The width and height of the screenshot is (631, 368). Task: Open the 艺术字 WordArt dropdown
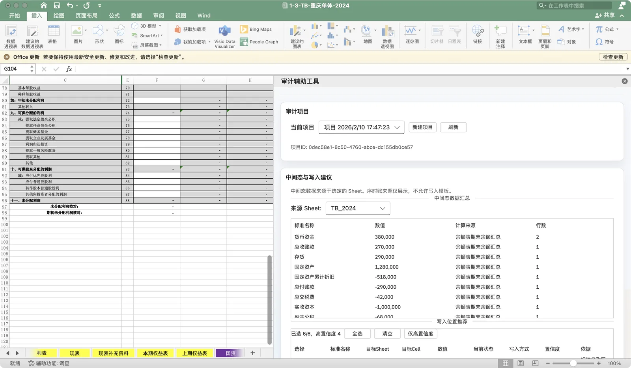[571, 29]
